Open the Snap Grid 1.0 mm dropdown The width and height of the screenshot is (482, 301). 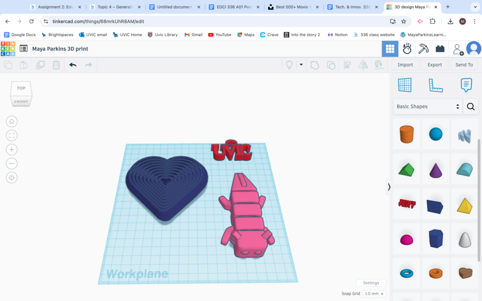(x=374, y=293)
